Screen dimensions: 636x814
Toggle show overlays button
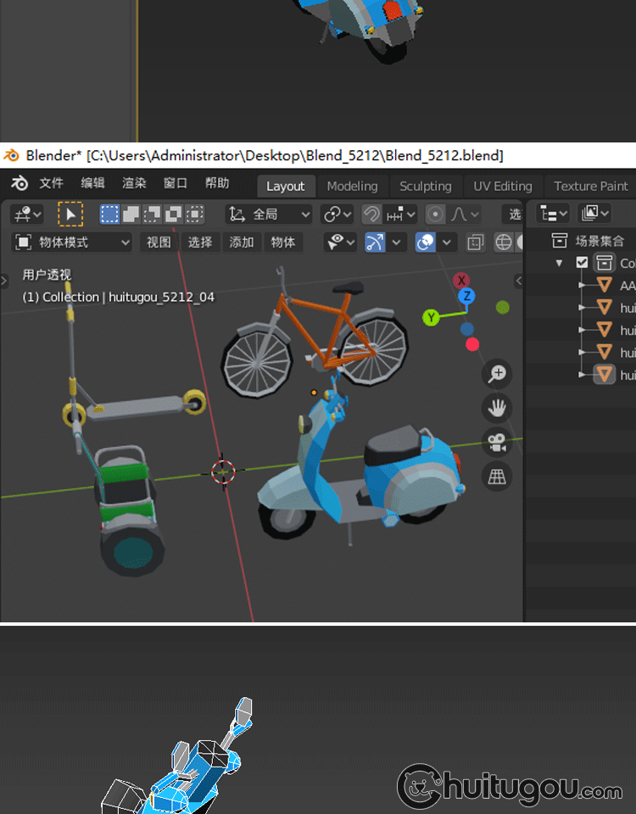pos(425,243)
